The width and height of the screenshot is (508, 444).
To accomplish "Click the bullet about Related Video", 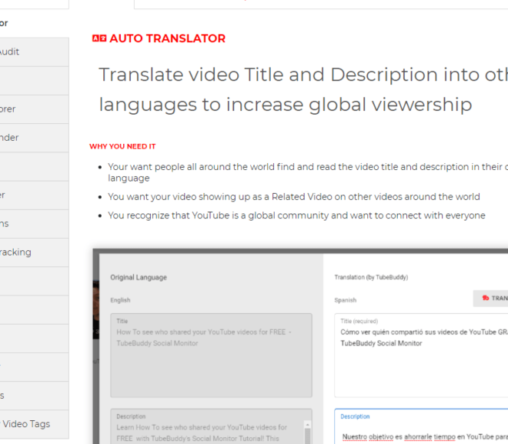I will tap(294, 197).
